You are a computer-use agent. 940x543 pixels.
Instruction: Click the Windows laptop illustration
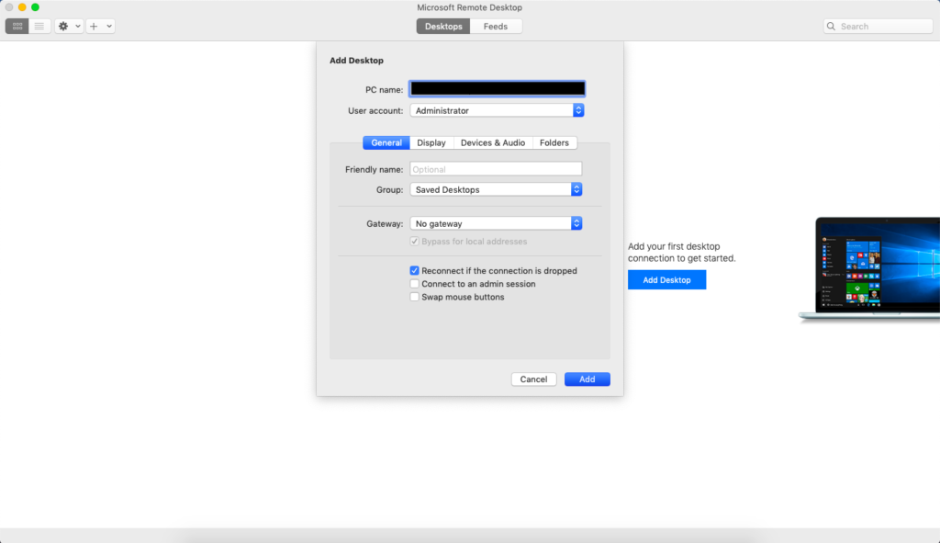point(869,269)
